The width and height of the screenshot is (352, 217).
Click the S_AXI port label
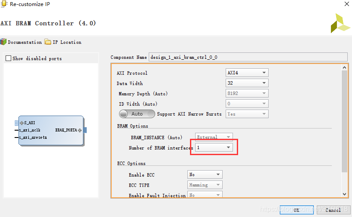pyautogui.click(x=30, y=123)
